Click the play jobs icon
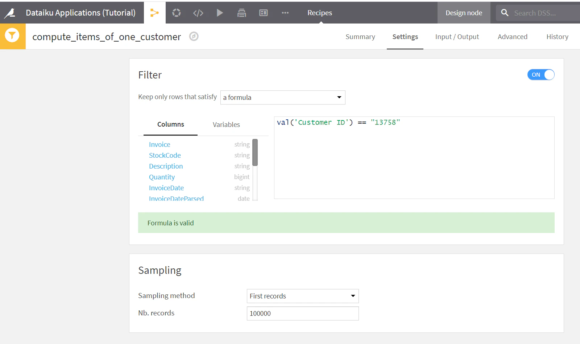580x344 pixels. click(x=220, y=13)
